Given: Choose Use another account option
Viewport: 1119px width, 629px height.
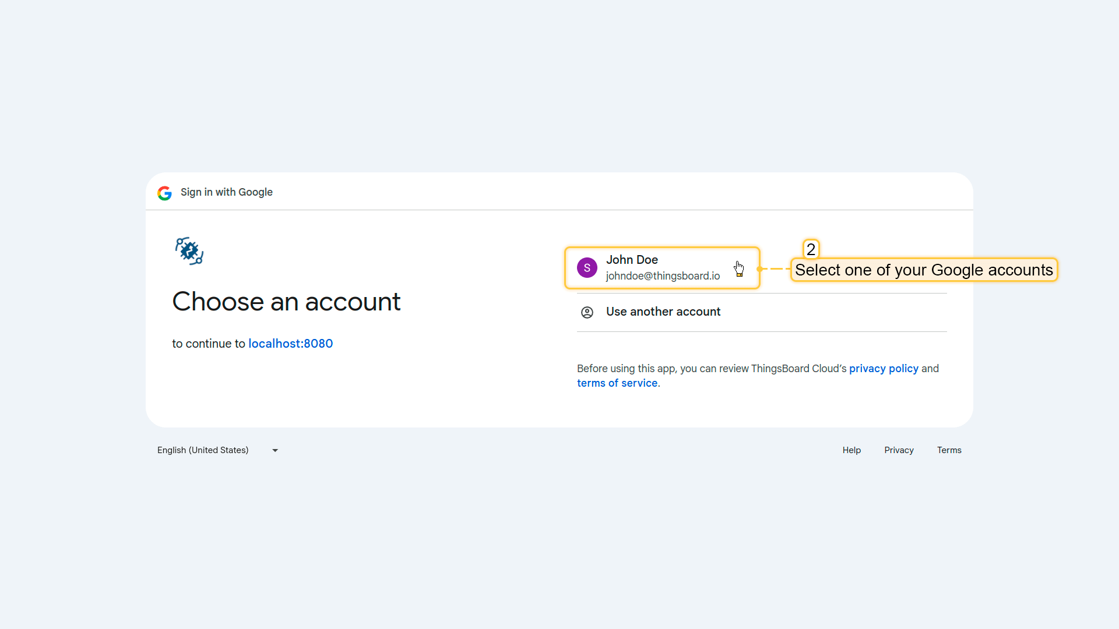Looking at the screenshot, I should 663,312.
